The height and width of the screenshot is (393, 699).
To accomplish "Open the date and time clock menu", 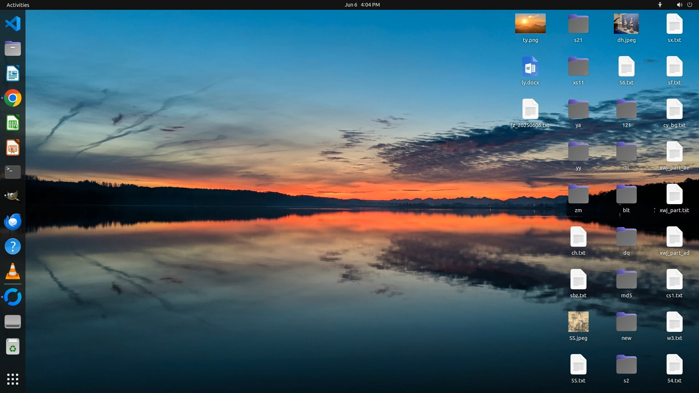I will tap(362, 5).
